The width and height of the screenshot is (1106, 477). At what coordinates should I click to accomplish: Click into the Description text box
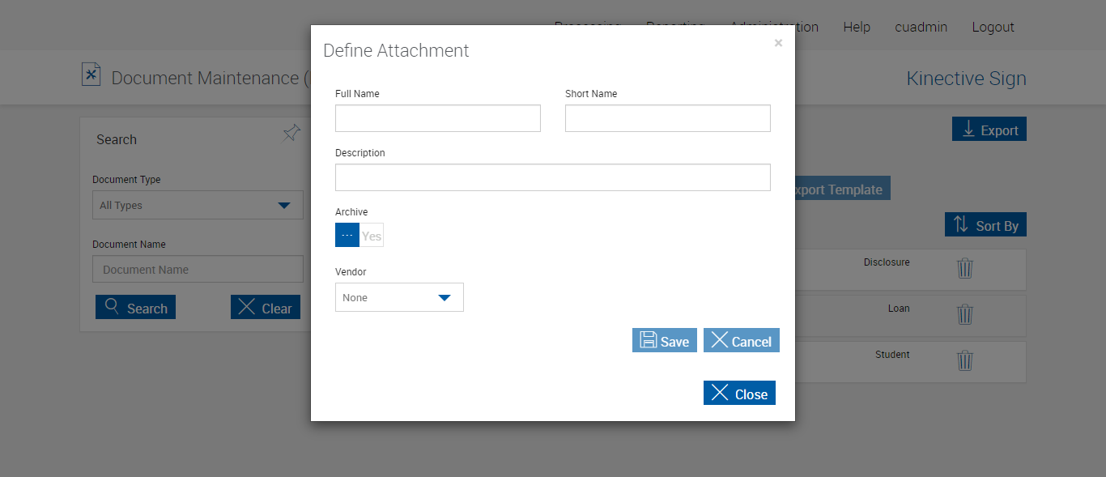pyautogui.click(x=552, y=177)
